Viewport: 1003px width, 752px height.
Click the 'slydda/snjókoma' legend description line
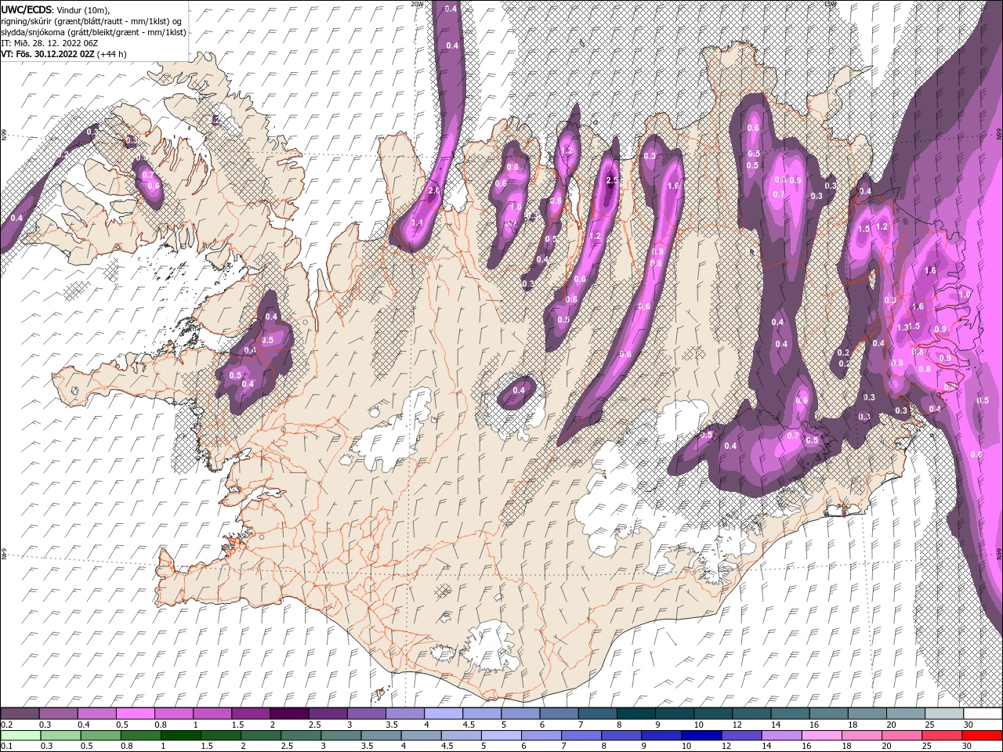pyautogui.click(x=93, y=32)
